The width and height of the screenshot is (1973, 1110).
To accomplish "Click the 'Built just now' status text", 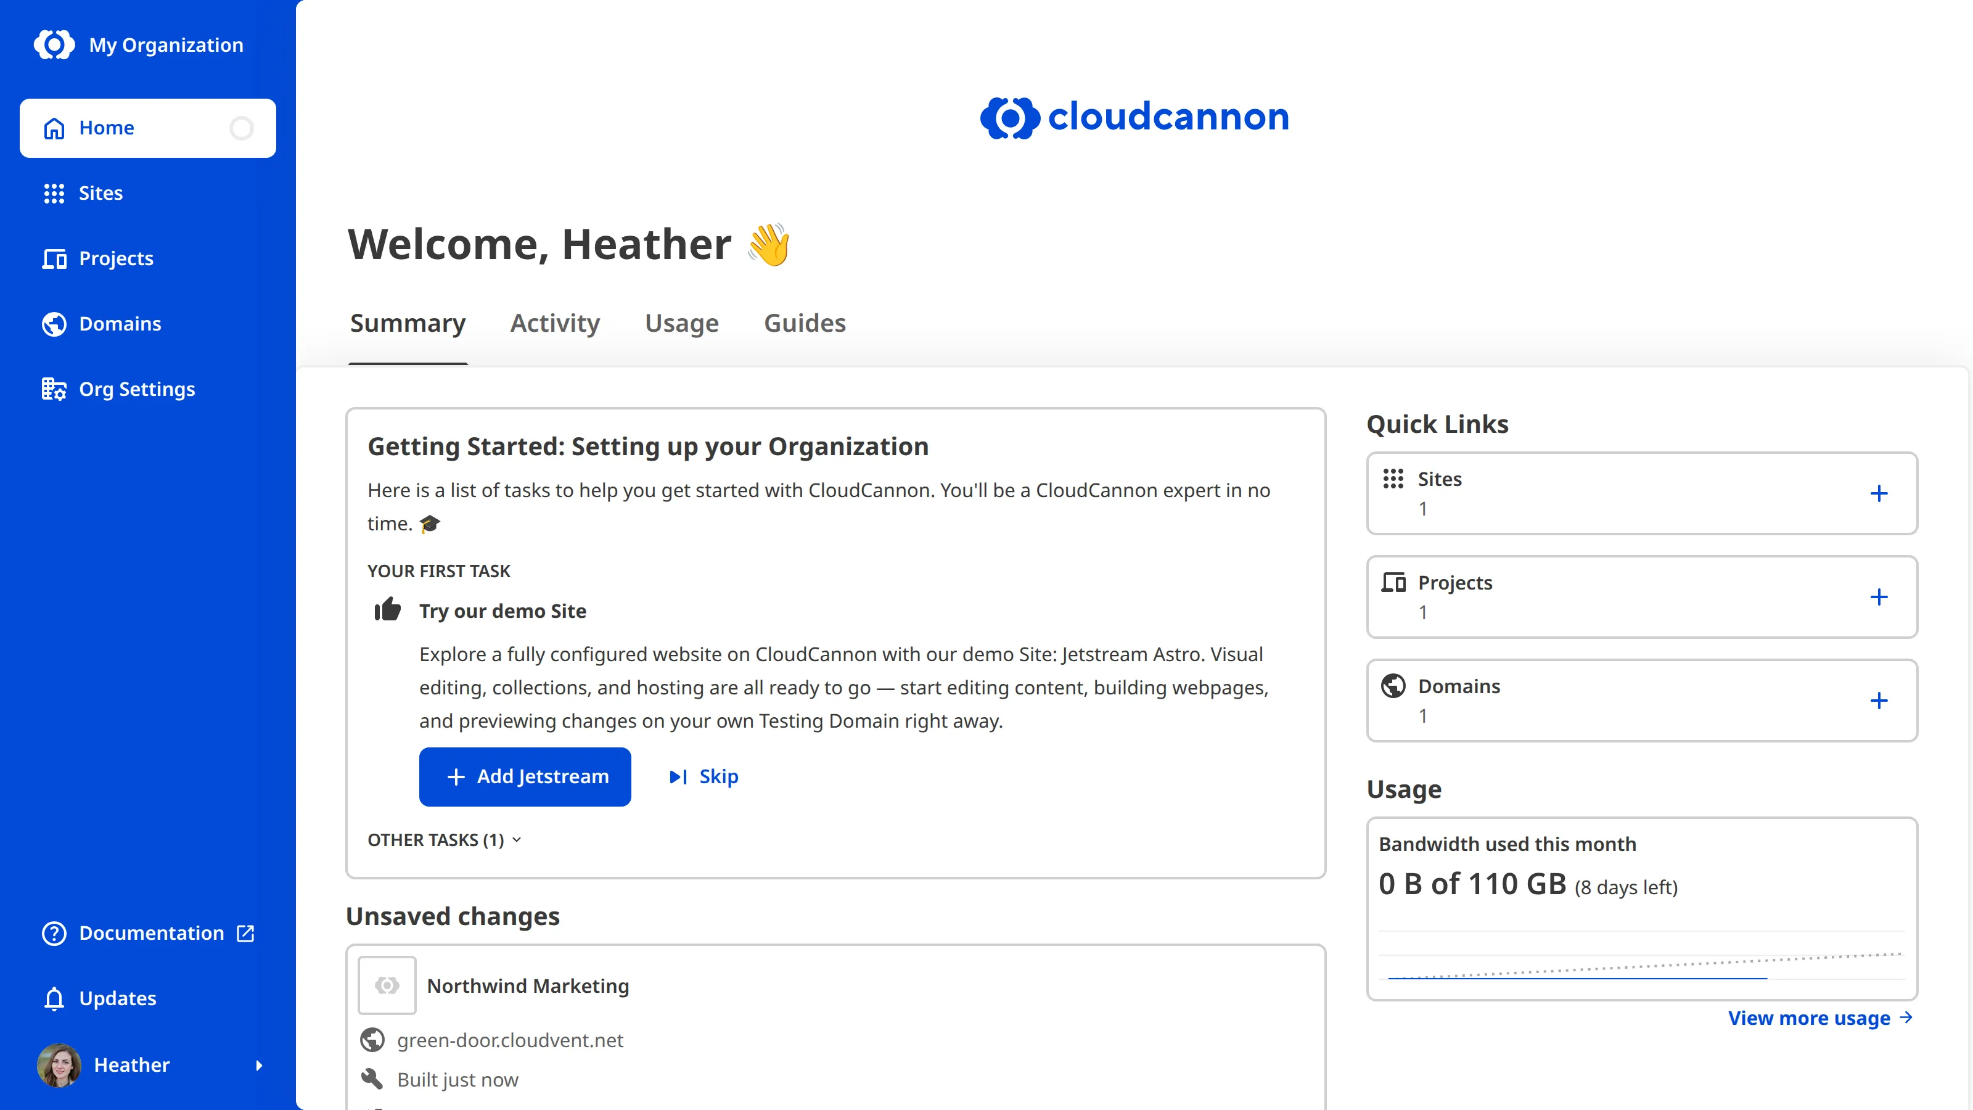I will tap(457, 1079).
